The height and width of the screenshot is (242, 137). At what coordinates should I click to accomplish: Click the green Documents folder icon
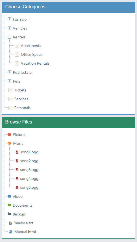coord(9,205)
